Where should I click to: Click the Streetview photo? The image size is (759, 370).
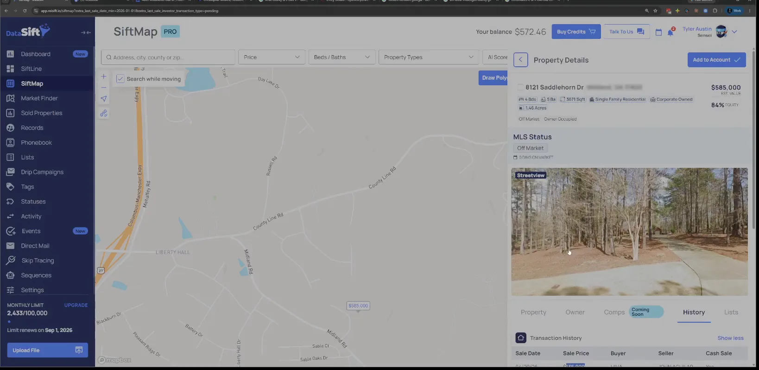[x=629, y=232]
